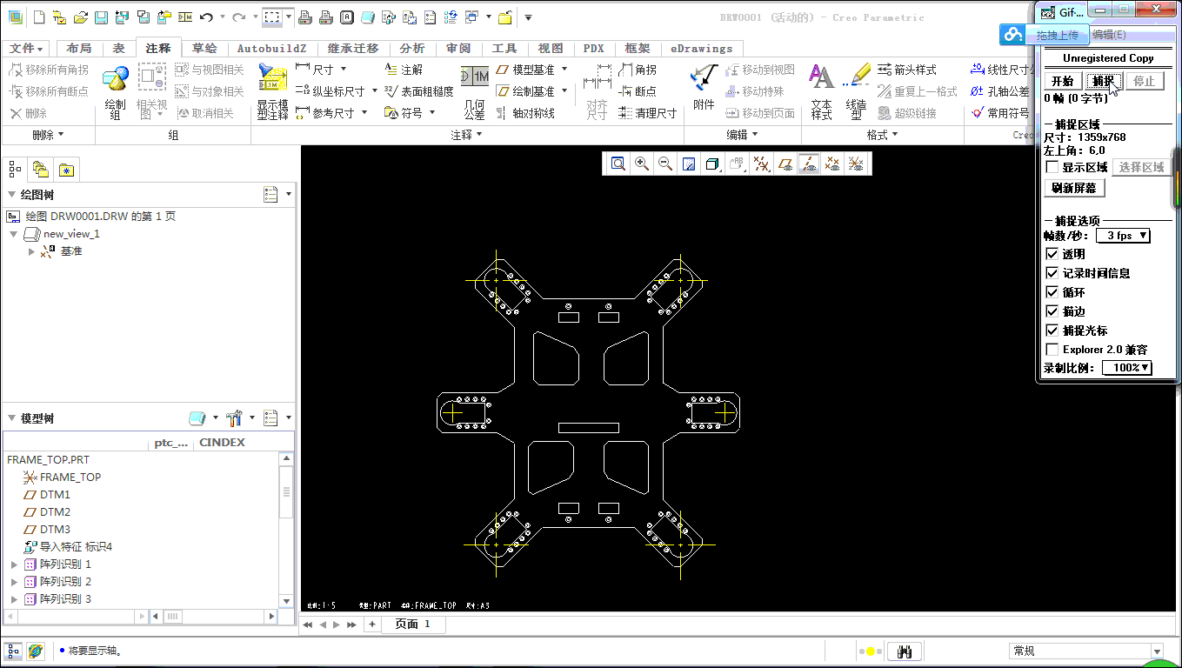Select the Zoom Out tool in the viewport toolbar

click(x=665, y=163)
